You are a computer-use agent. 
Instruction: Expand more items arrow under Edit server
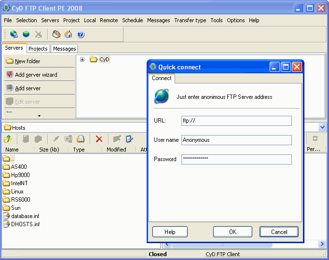39,116
